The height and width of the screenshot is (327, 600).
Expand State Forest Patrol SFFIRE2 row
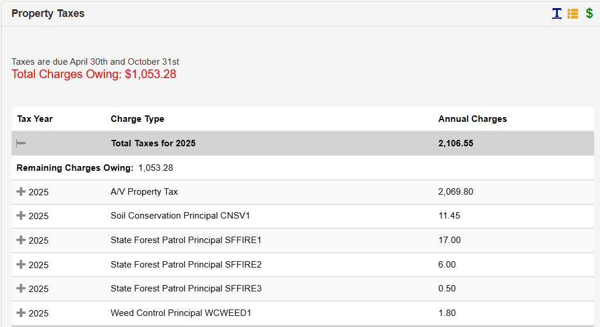pos(21,265)
